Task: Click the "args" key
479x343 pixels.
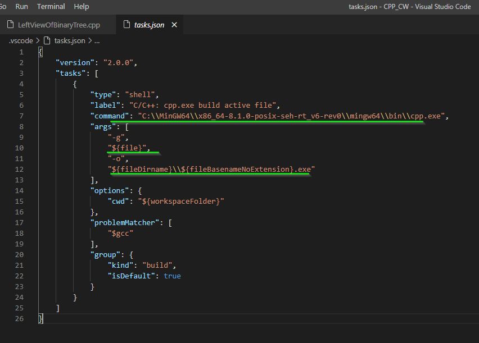Action: 103,127
